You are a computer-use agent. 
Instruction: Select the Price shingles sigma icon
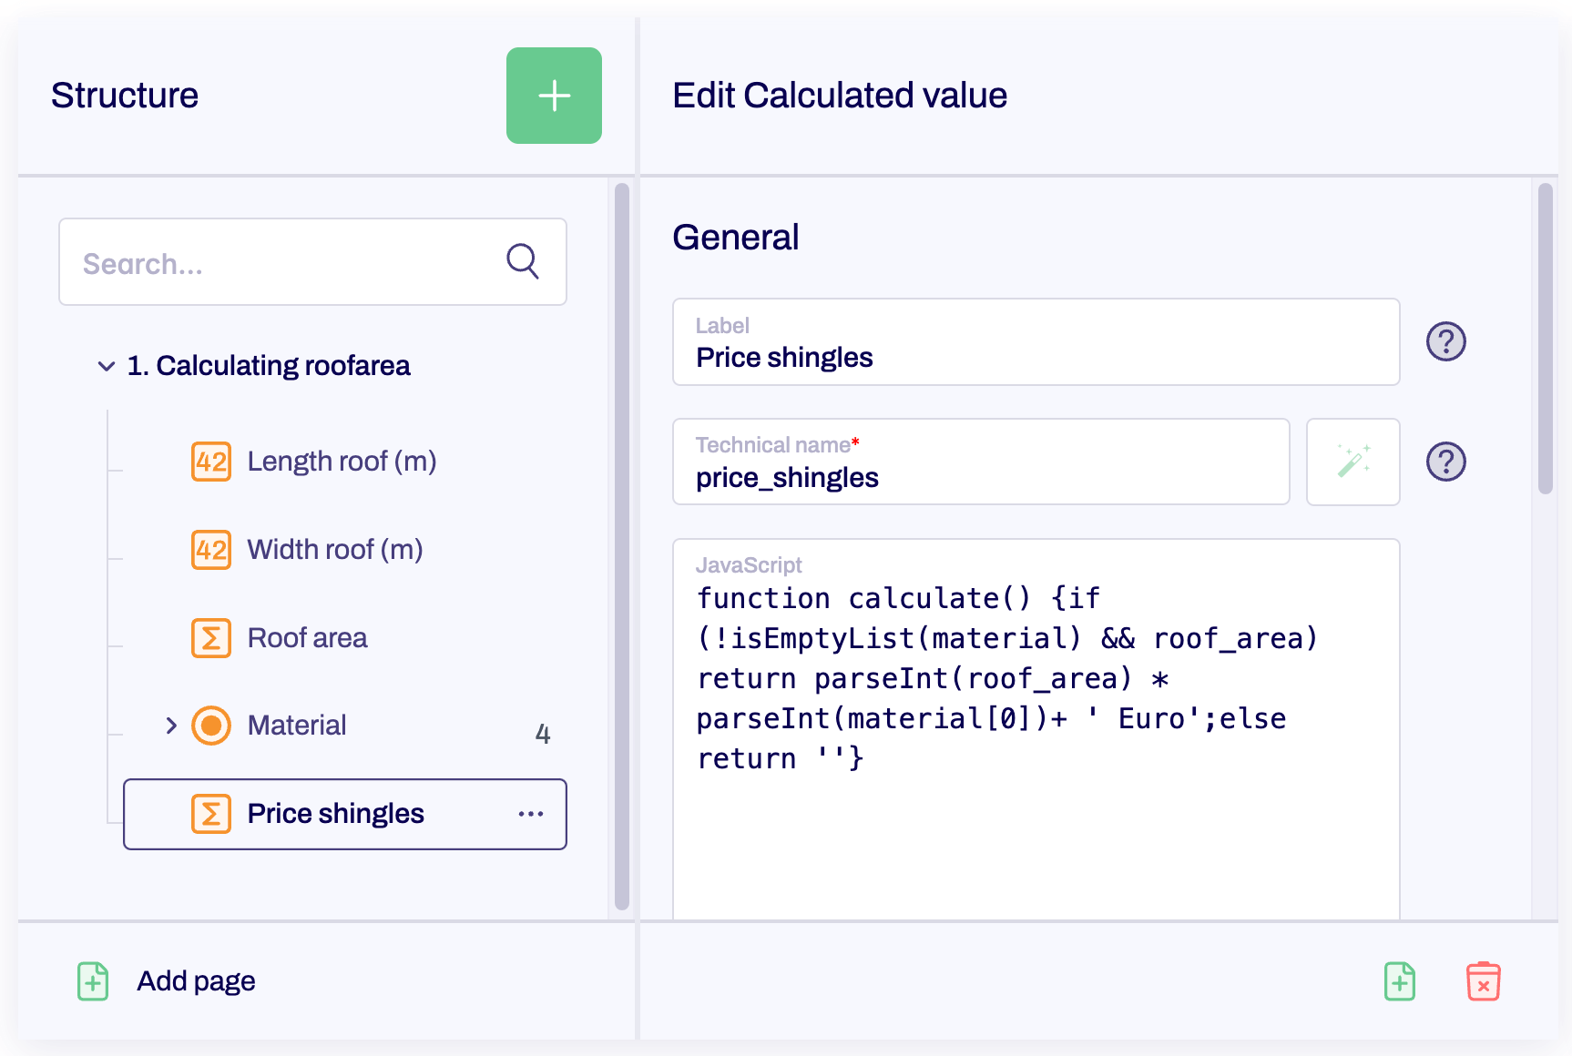pos(210,814)
